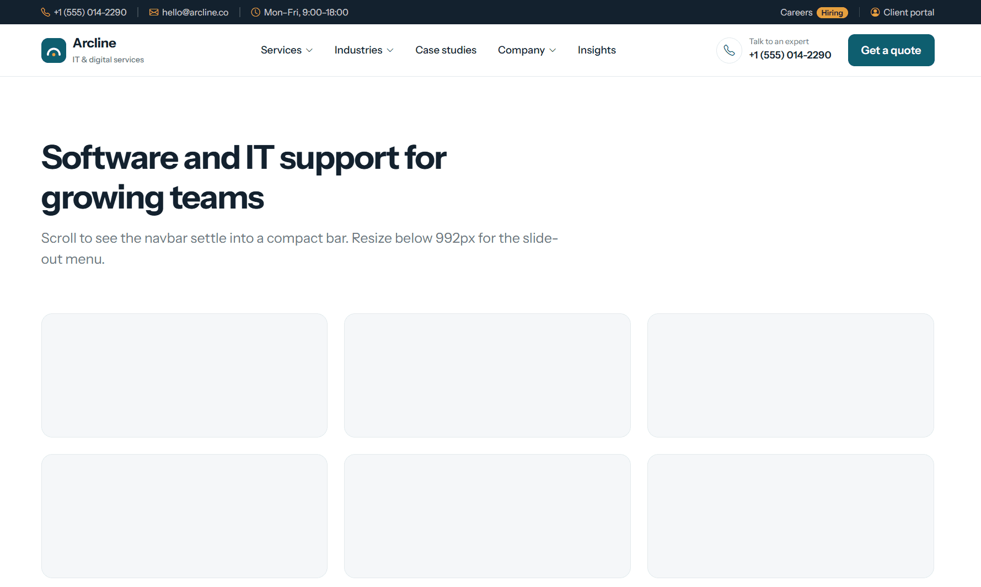Open the Careers link
This screenshot has width=981, height=587.
tap(796, 12)
